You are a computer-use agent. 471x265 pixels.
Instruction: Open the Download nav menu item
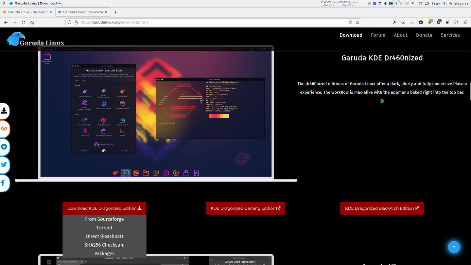(x=351, y=35)
